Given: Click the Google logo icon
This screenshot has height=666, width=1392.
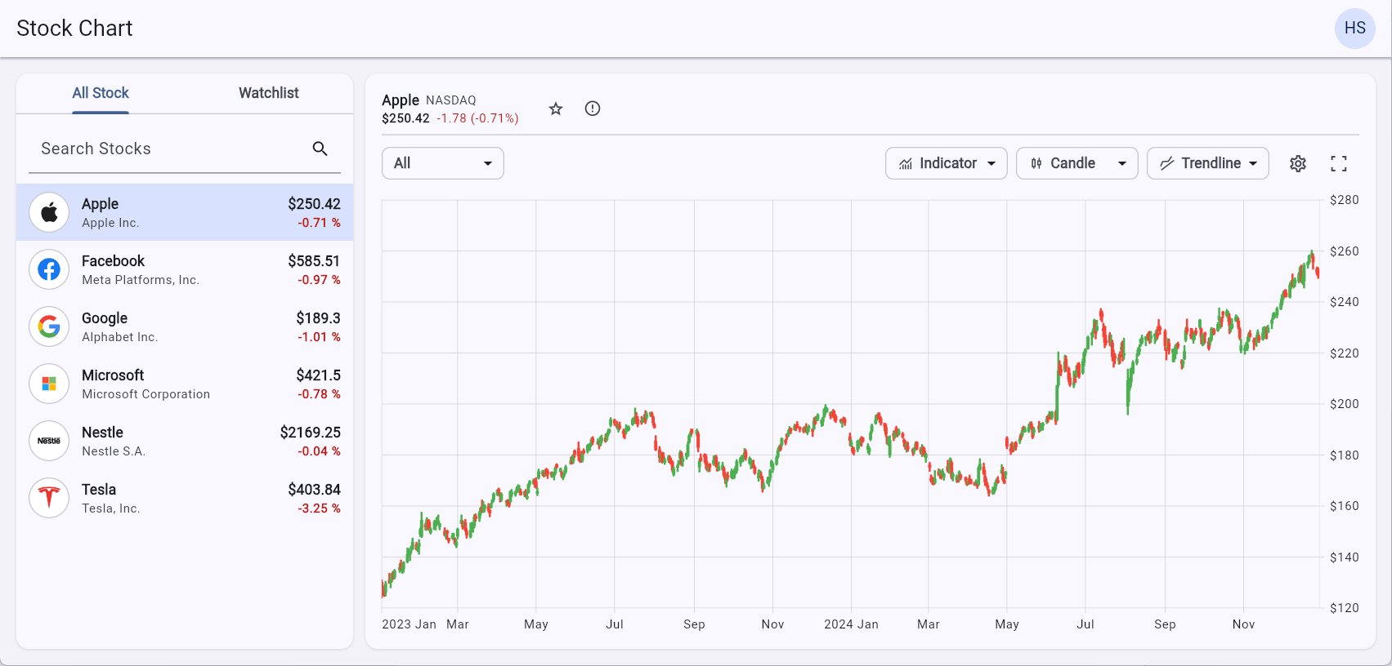Looking at the screenshot, I should pos(49,326).
